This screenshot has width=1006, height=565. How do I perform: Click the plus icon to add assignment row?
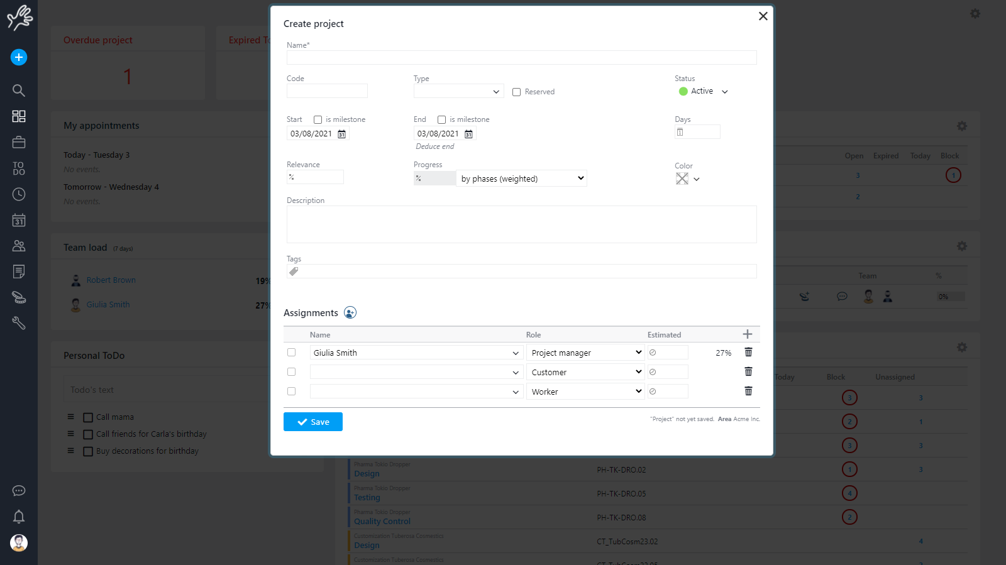point(748,334)
